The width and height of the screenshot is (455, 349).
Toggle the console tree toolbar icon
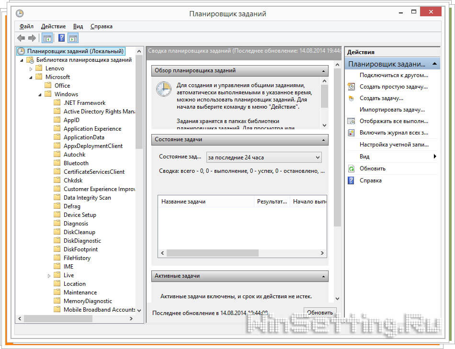[x=47, y=38]
